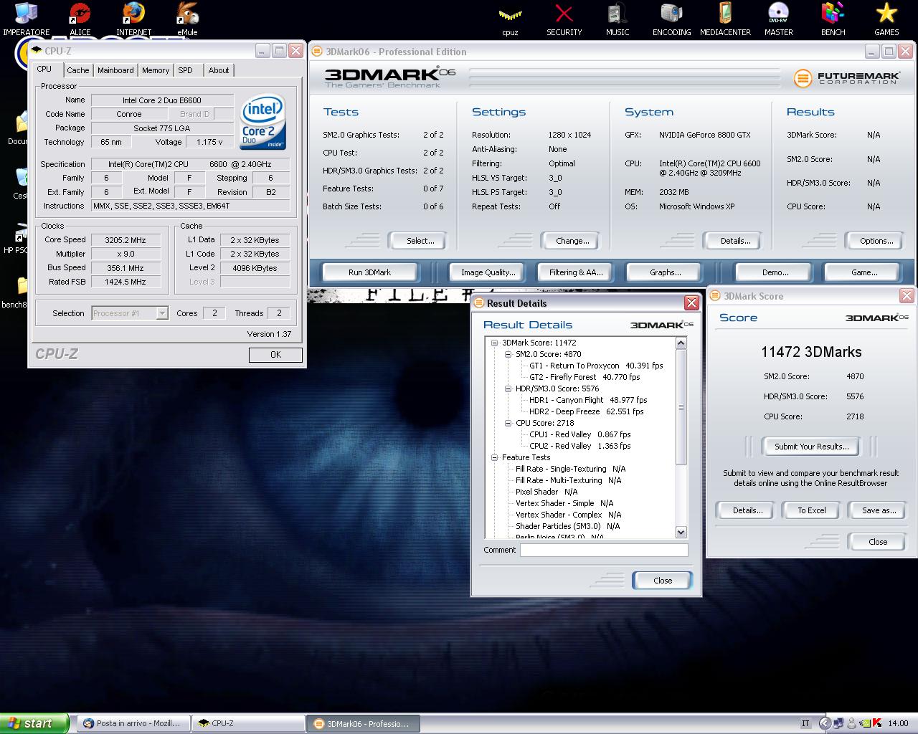Collapse the CPU Score tree node
This screenshot has height=734, width=918.
click(x=508, y=423)
